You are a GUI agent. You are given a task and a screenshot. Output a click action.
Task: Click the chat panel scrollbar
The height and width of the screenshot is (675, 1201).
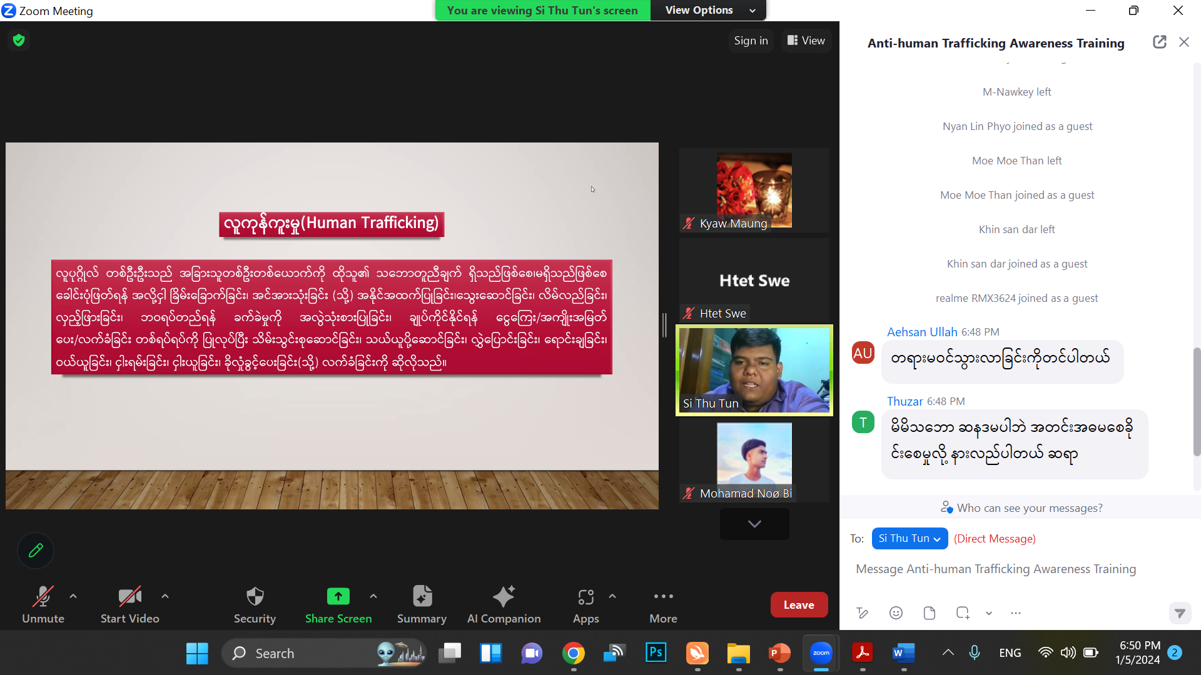pyautogui.click(x=1197, y=401)
